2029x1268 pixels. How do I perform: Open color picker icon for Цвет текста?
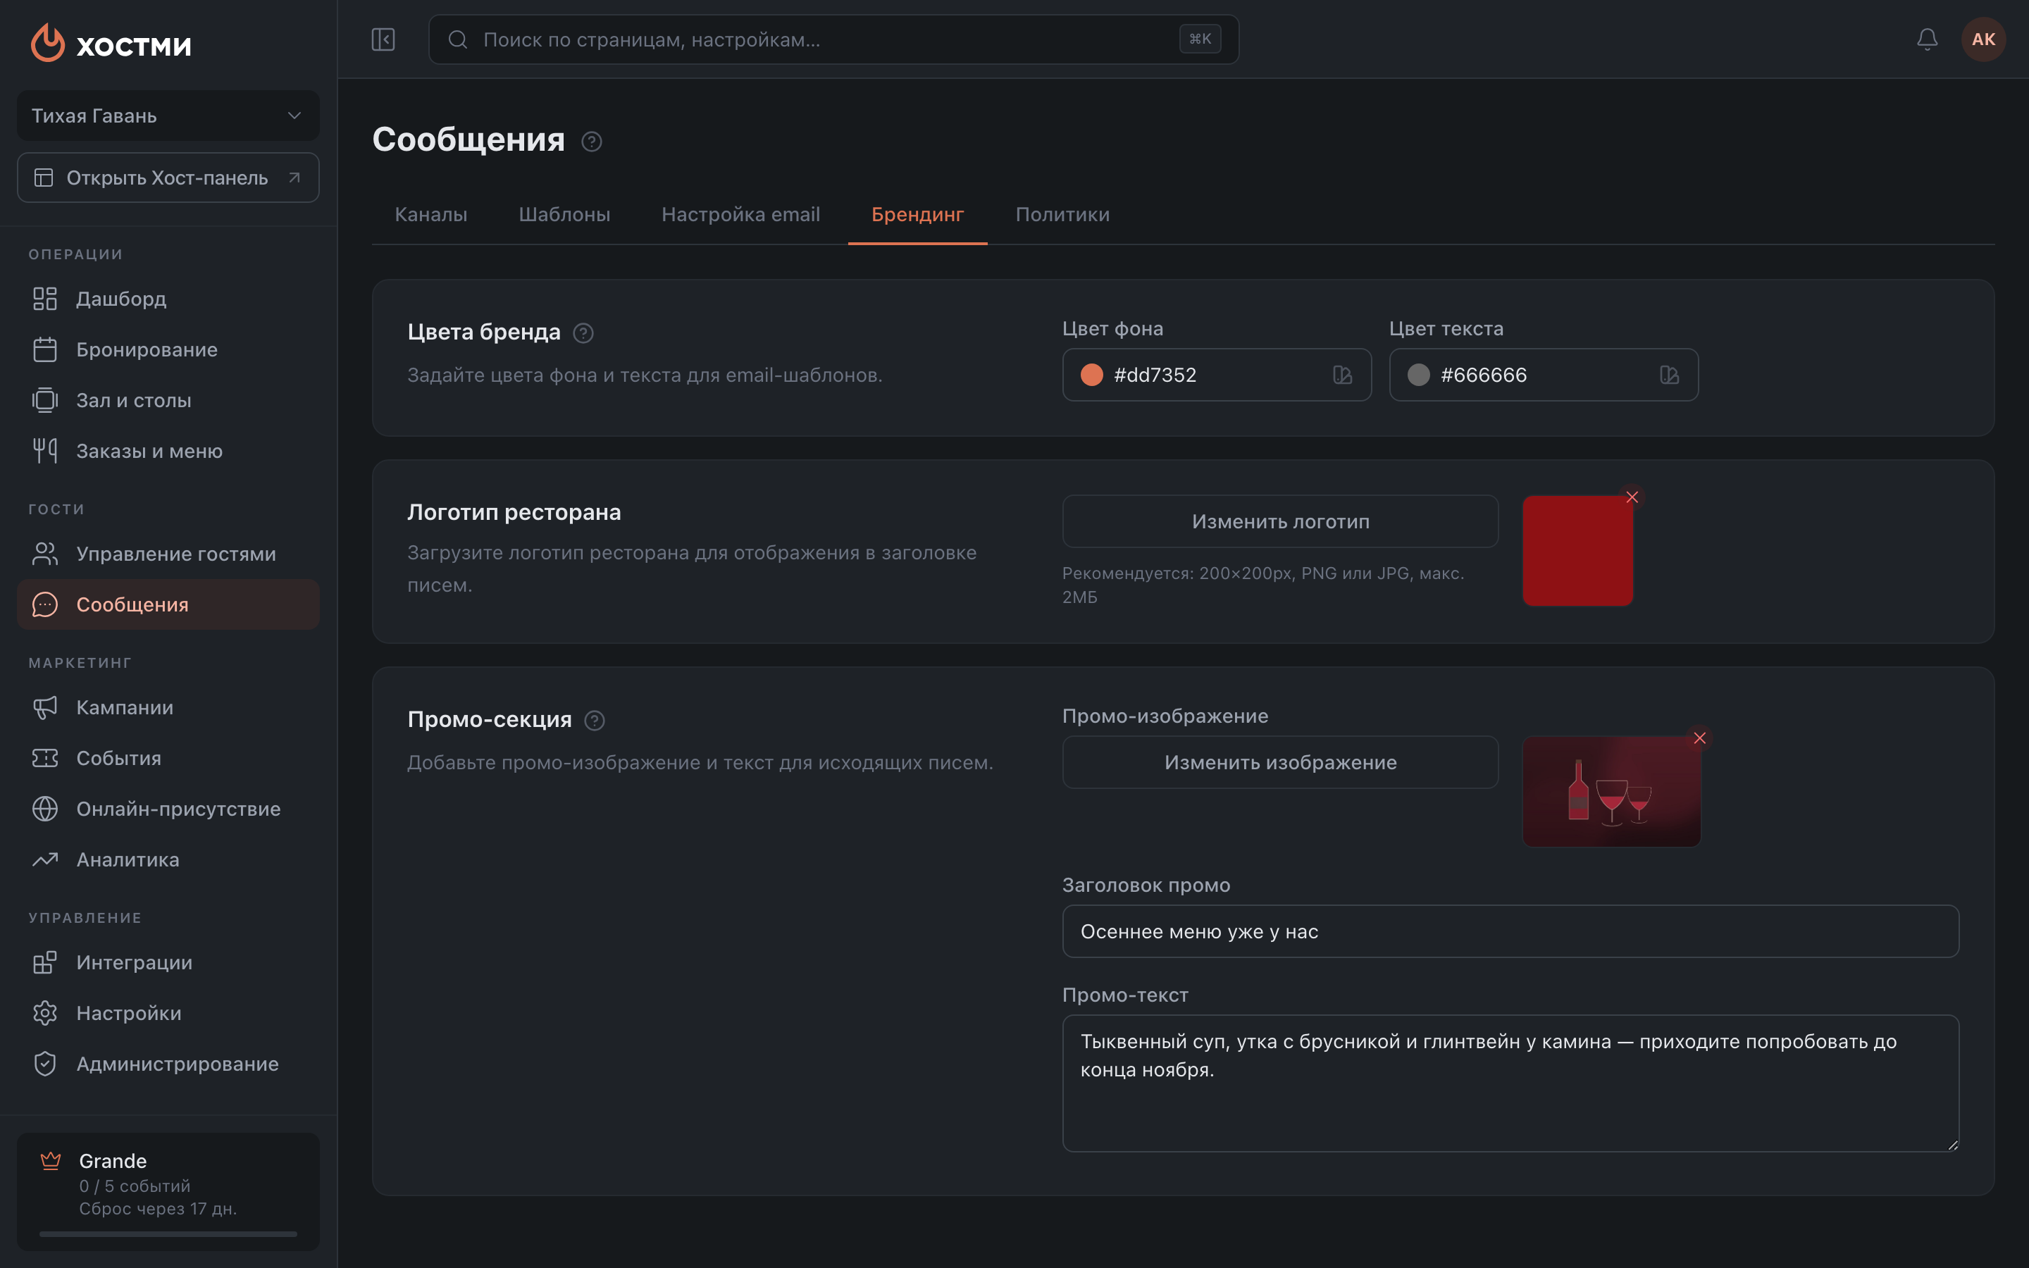[1669, 375]
